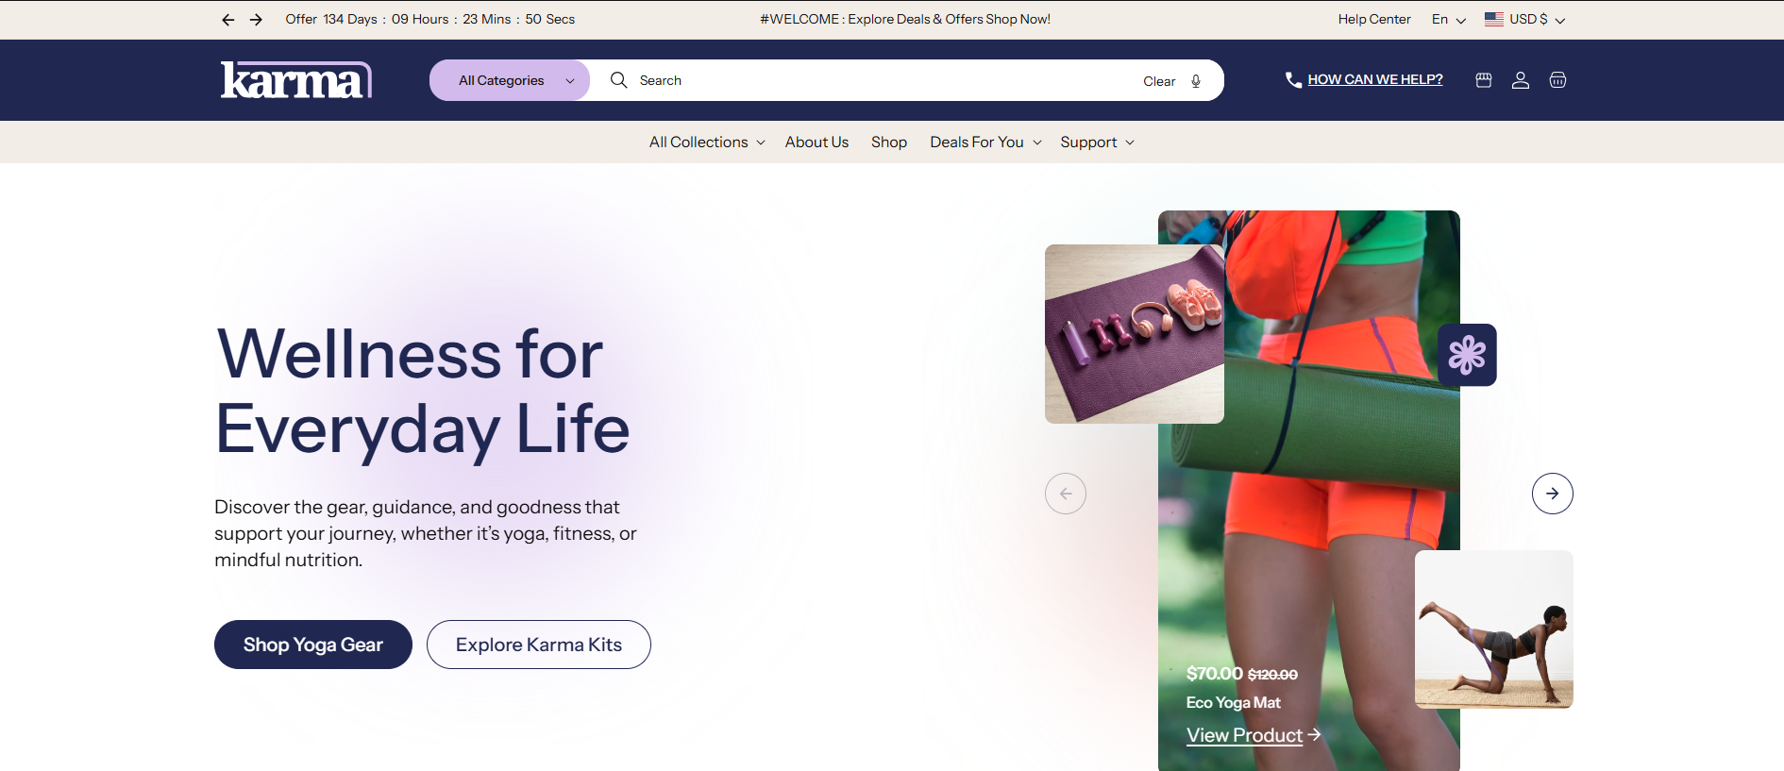Follow the View Product link
The width and height of the screenshot is (1784, 771).
click(x=1254, y=735)
